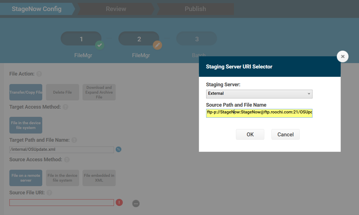Open help for Source Access Method
This screenshot has height=215, width=359.
tap(67, 160)
